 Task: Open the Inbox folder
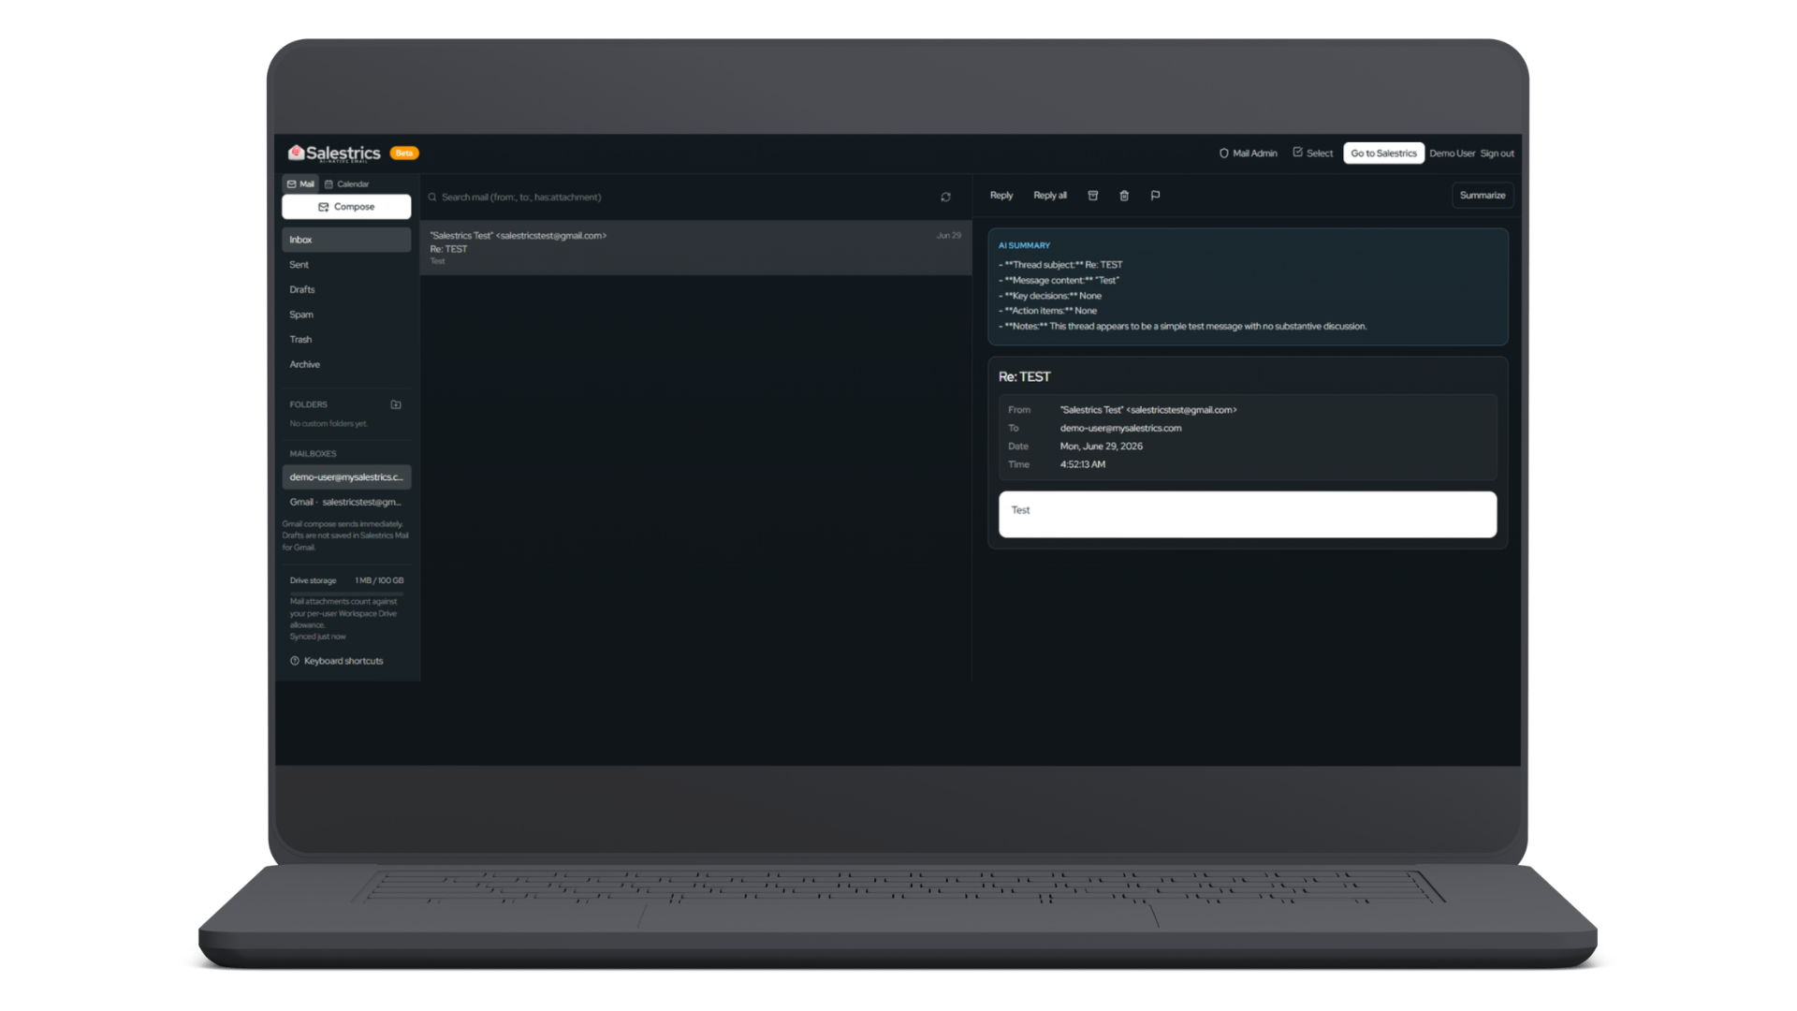coord(346,240)
